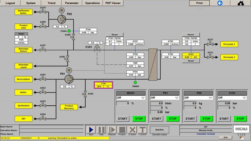The height and width of the screenshot is (141, 251).
Task: Open the PDF Viewer tab
Action: pyautogui.click(x=113, y=3)
